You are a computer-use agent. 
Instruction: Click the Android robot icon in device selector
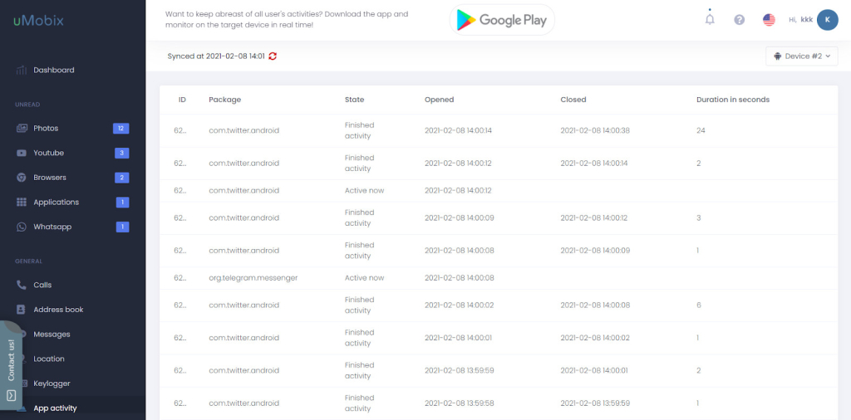click(777, 56)
